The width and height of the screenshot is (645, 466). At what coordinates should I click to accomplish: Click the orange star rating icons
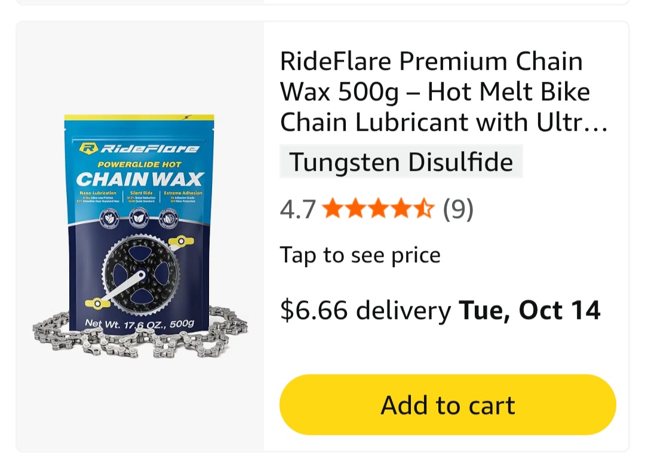(379, 209)
